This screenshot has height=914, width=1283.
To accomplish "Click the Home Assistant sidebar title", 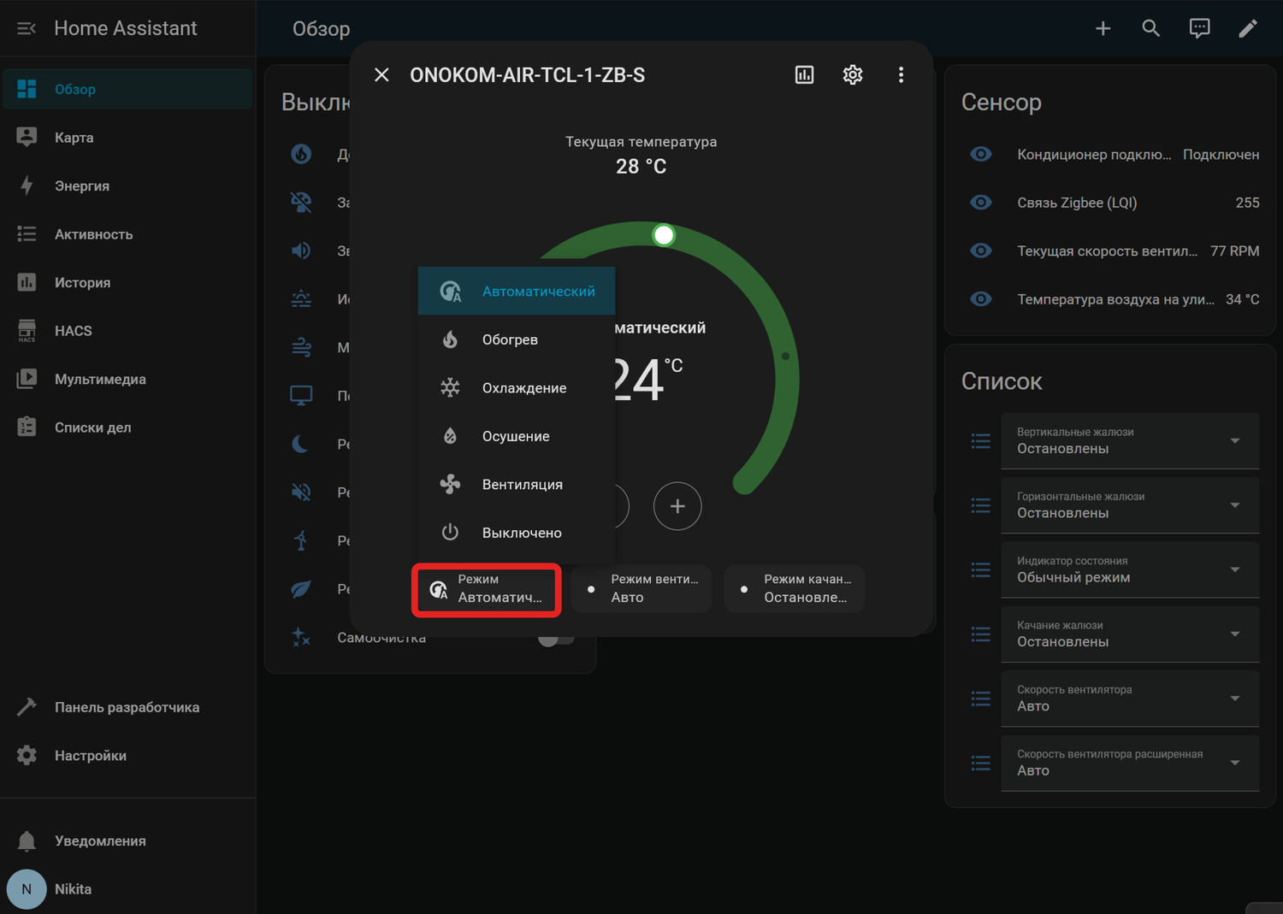I will (126, 28).
